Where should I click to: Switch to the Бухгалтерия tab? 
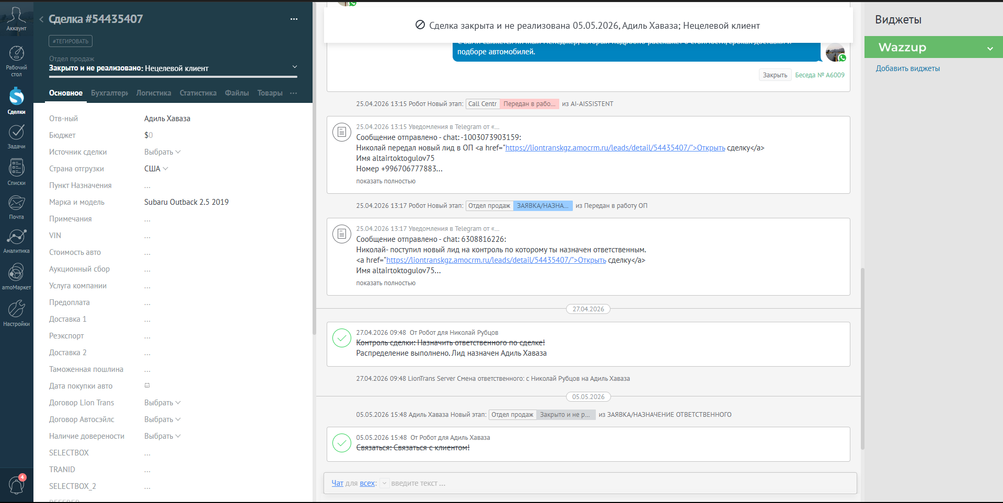click(109, 93)
